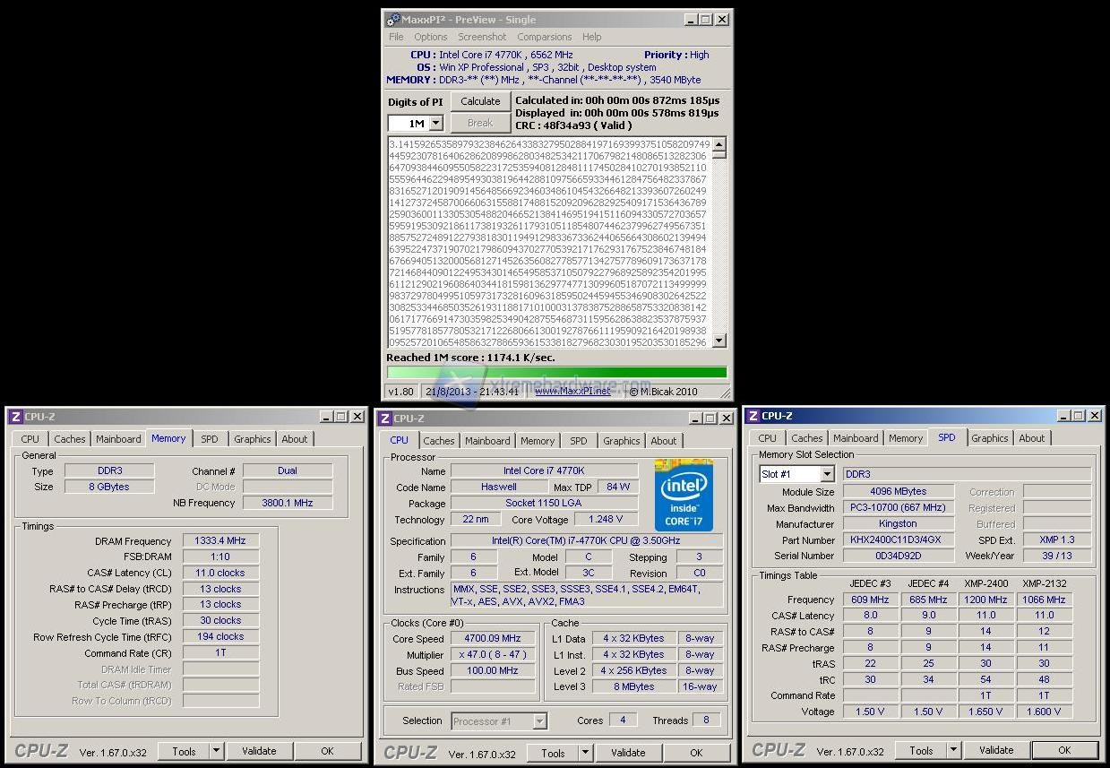Screen dimensions: 1110x768
Task: Open Tools dropdown arrow in SPD window
Action: [953, 750]
